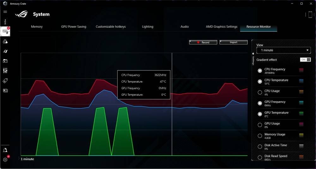Screen dimensions: 316x169
Task: Click the Armoury Crate title bar app icon
Action: pyautogui.click(x=5, y=3)
